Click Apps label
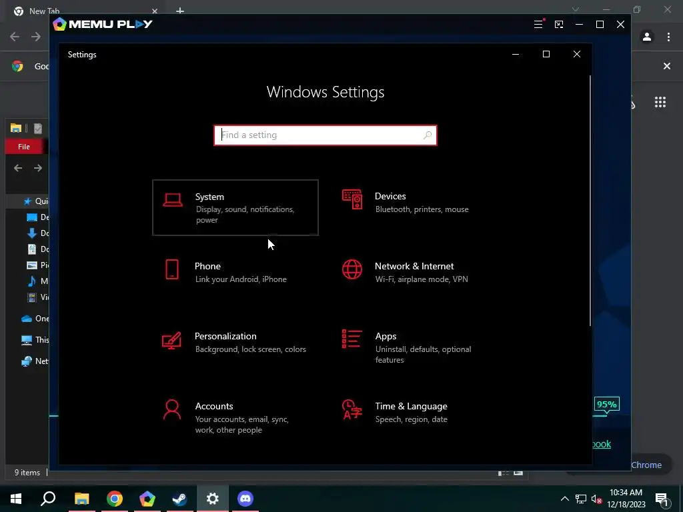 pos(386,336)
